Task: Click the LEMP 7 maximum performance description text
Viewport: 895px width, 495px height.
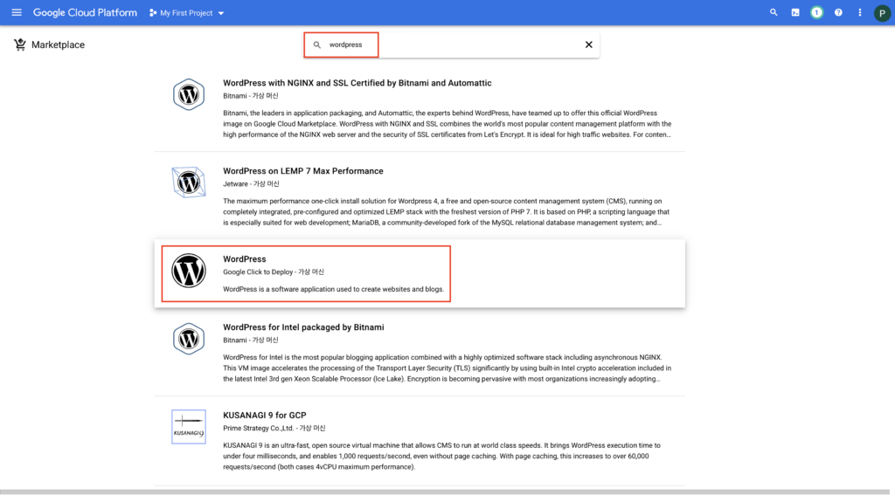Action: pos(447,212)
